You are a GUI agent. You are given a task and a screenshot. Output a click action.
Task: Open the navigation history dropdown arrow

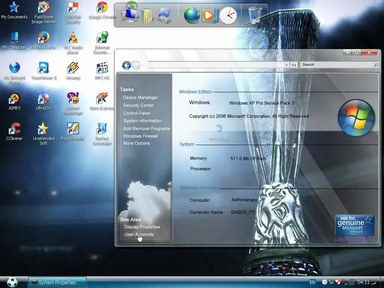143,65
